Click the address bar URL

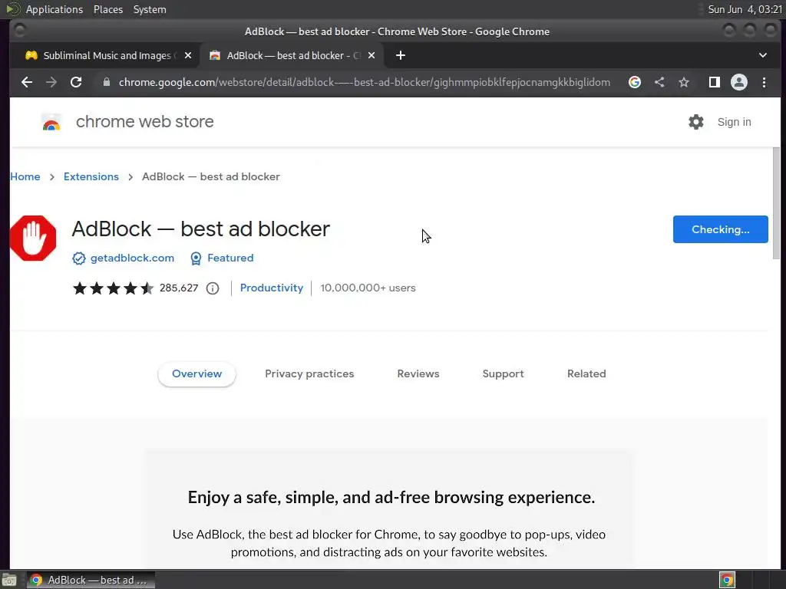coord(365,82)
